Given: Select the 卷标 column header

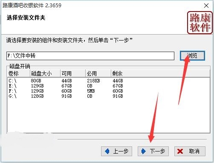Looking at the screenshot, I should pos(19,73).
